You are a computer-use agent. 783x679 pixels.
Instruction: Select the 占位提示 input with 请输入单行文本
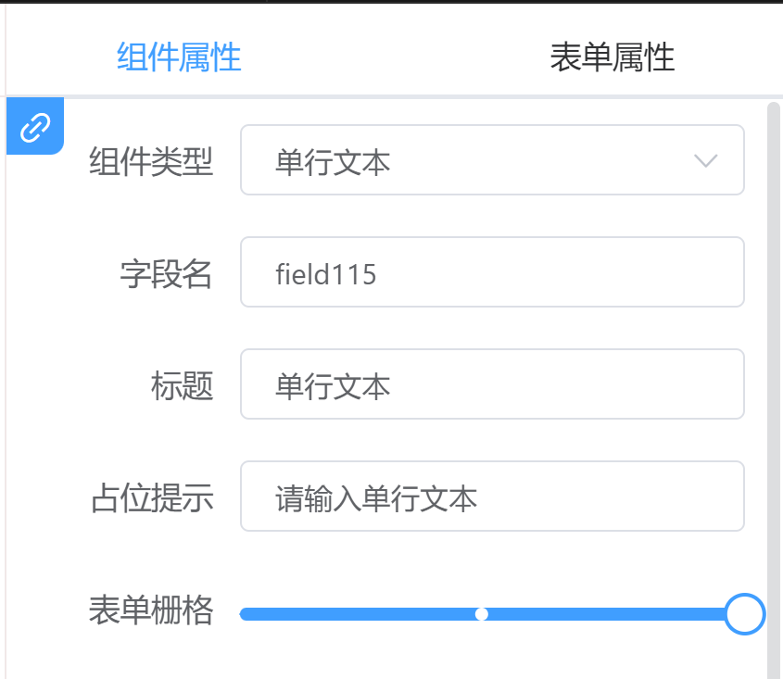[492, 497]
